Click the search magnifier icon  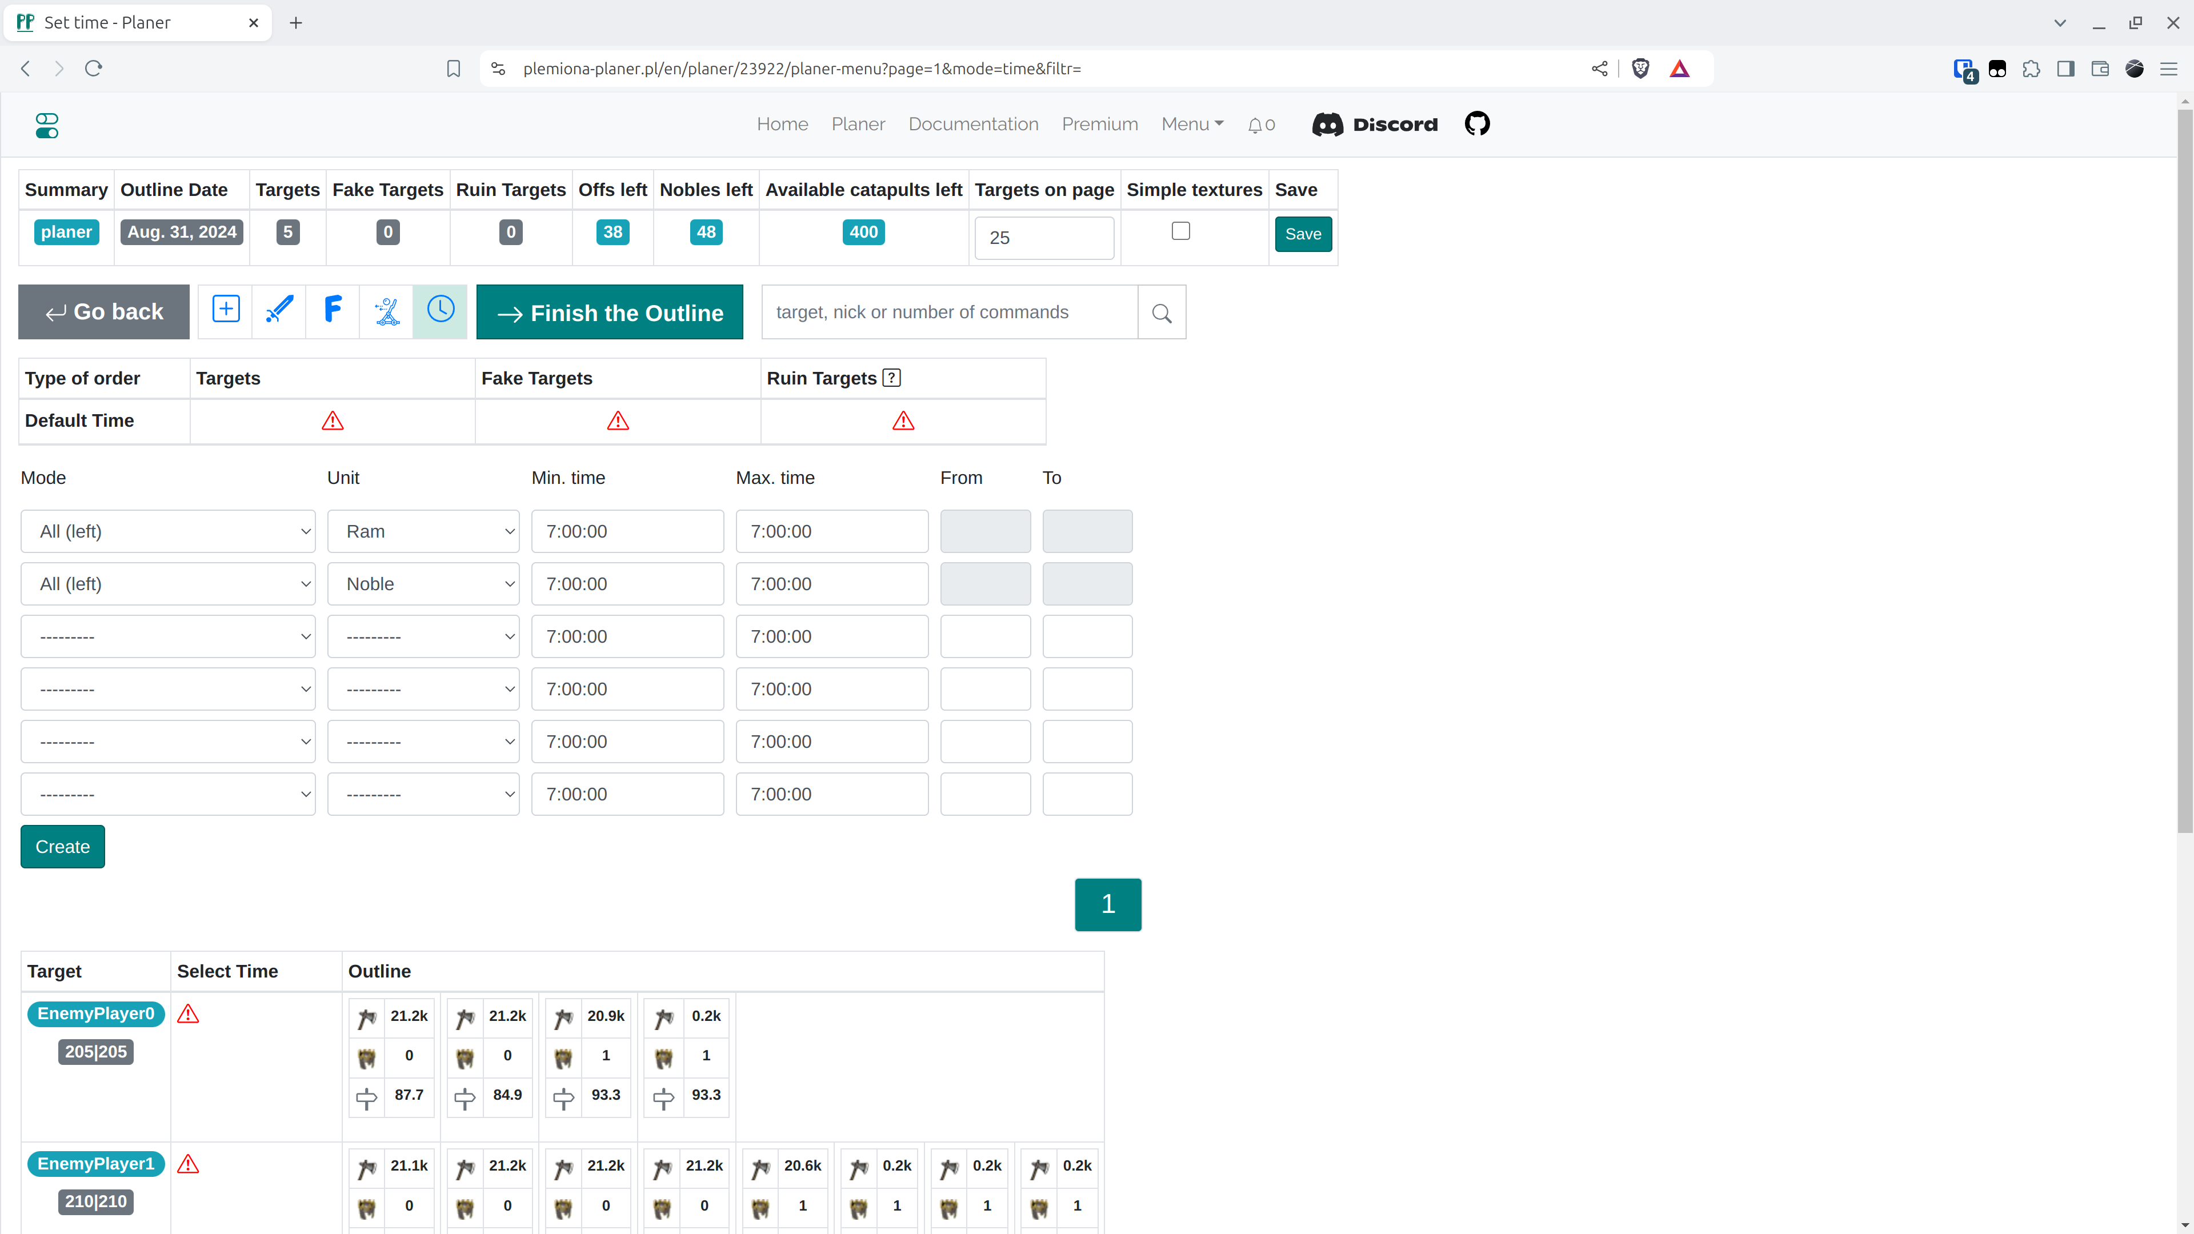[1162, 312]
